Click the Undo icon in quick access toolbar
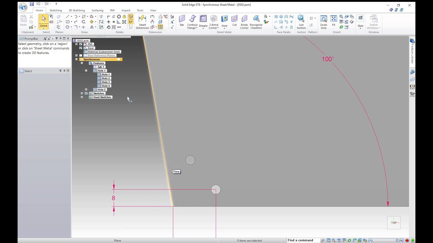This screenshot has width=433, height=243. pos(38,4)
